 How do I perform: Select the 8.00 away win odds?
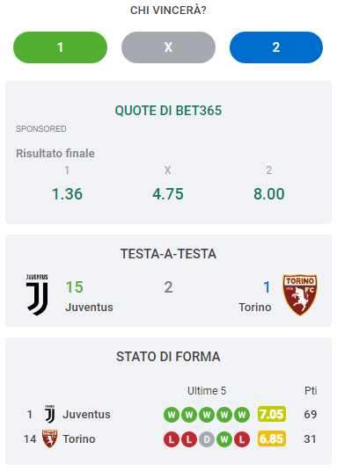[269, 193]
